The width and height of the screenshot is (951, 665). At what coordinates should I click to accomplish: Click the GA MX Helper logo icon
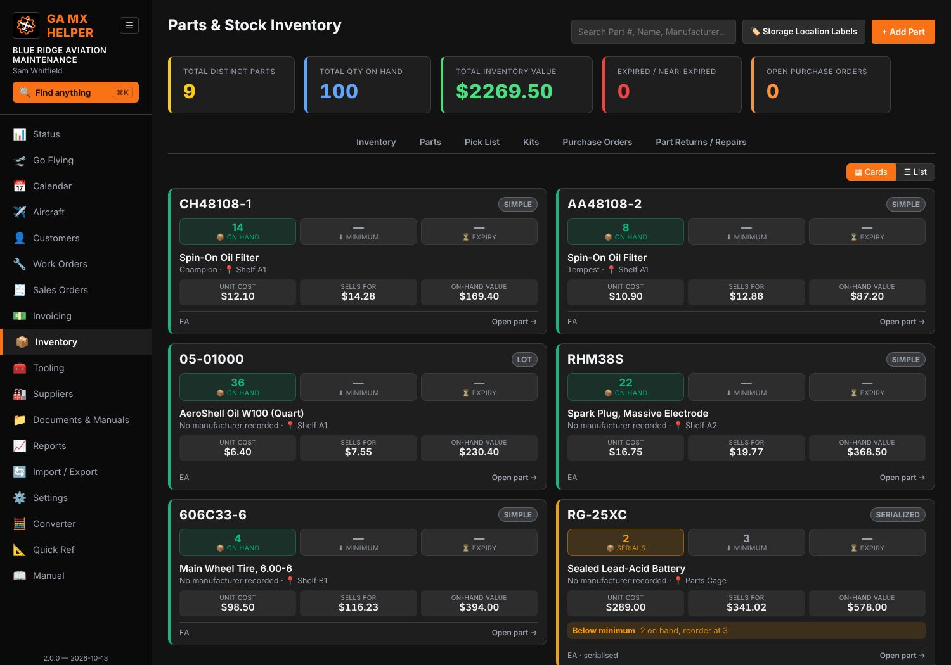click(x=26, y=25)
